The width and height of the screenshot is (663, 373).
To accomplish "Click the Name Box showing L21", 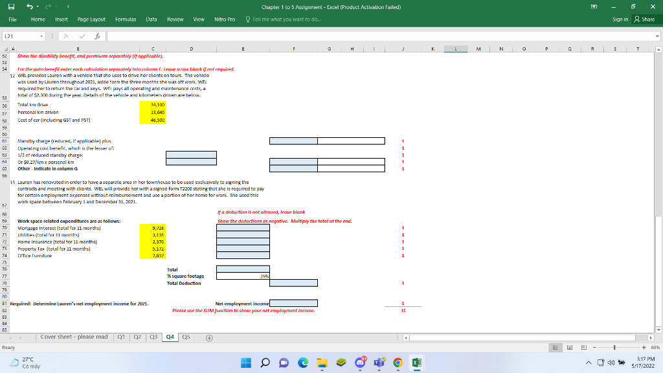I will click(x=20, y=36).
